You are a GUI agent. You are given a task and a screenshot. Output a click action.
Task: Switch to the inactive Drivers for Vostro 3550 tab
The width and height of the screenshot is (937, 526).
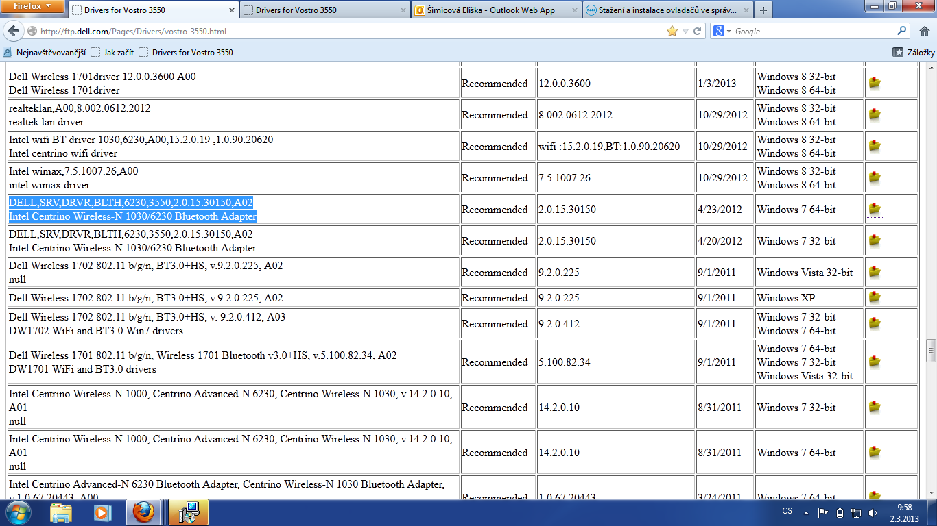click(x=324, y=10)
